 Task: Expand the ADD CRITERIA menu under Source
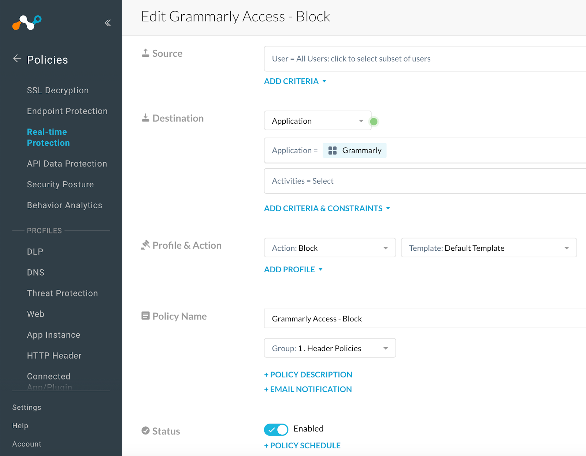coord(295,81)
